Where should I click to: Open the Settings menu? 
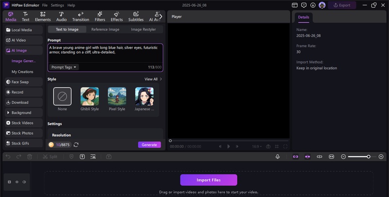(57, 5)
